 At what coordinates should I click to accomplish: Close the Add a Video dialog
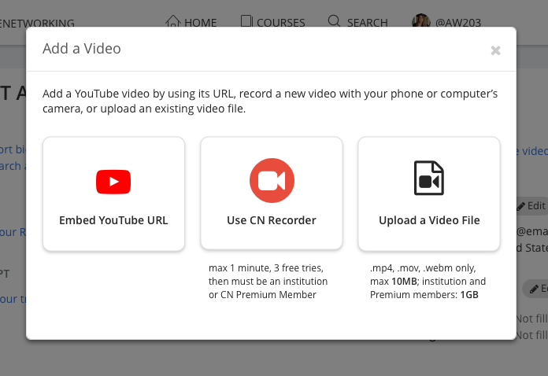tap(495, 50)
